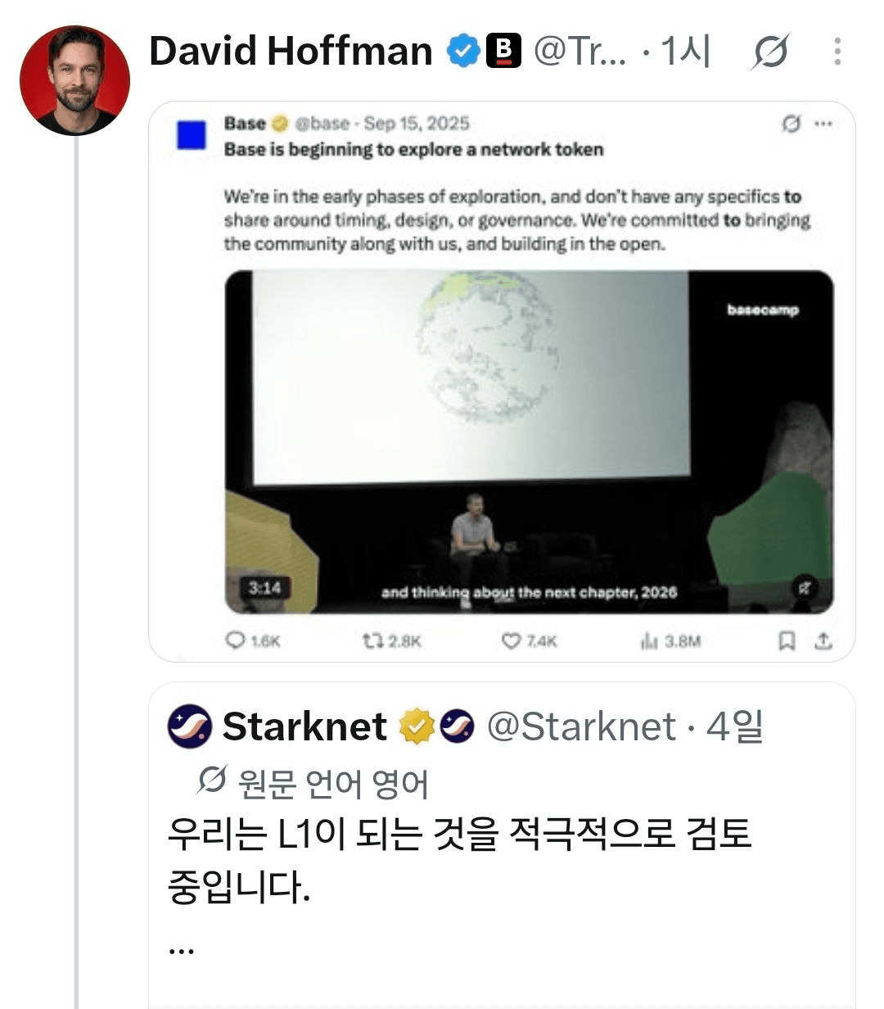The image size is (884, 1009).
Task: Like the Base tweet with 7.4K hearts
Action: (x=511, y=640)
